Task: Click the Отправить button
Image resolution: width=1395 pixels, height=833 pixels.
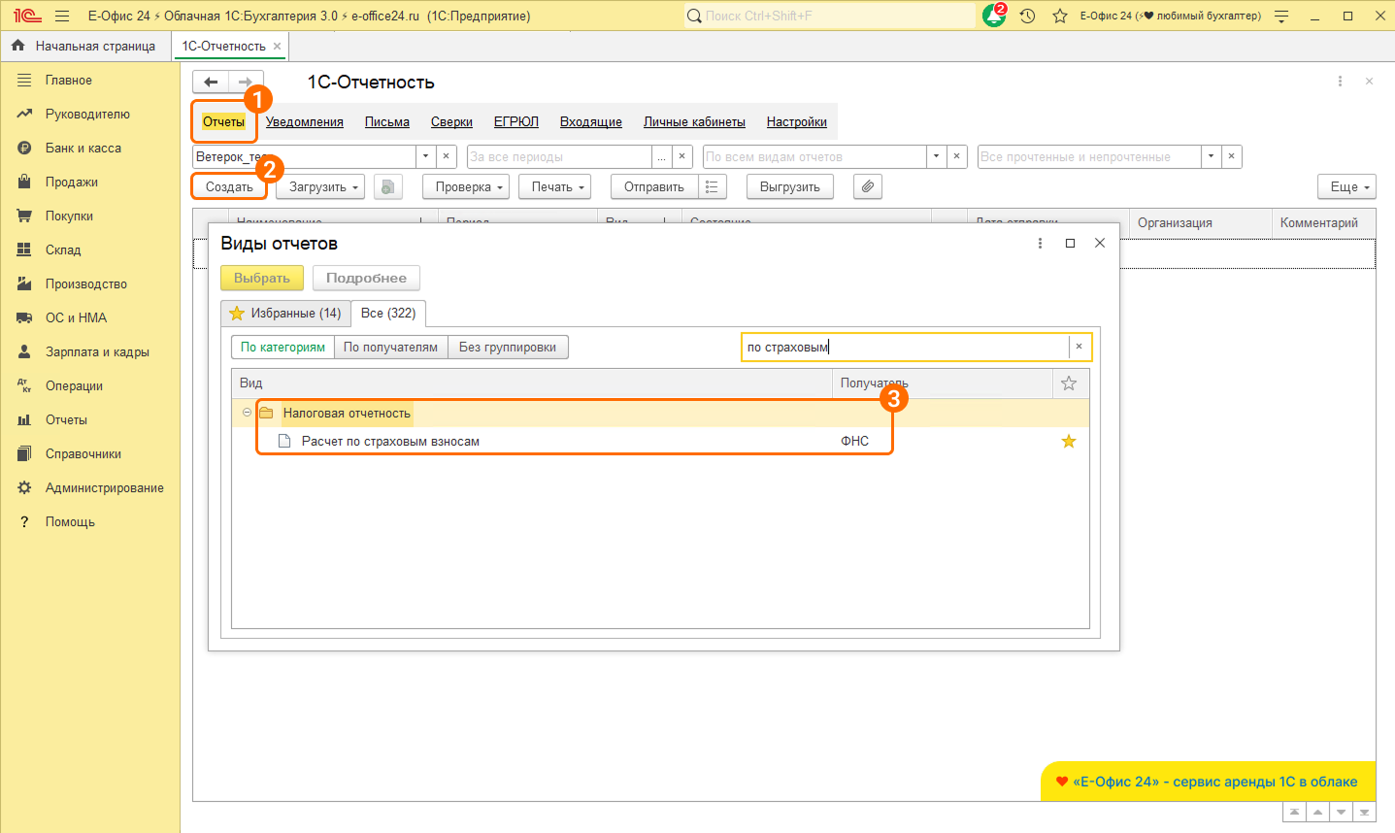Action: click(654, 186)
